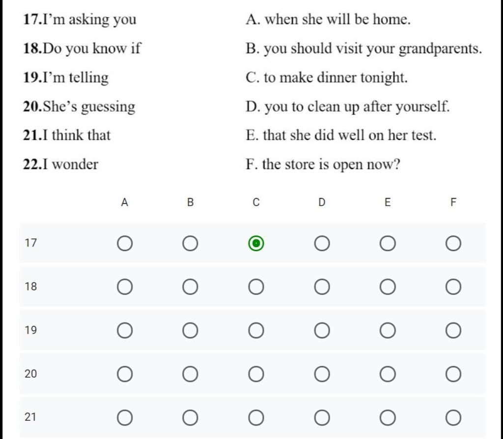Select option F for question 18

(453, 287)
